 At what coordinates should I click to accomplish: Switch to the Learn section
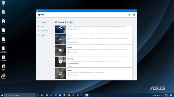point(43,26)
